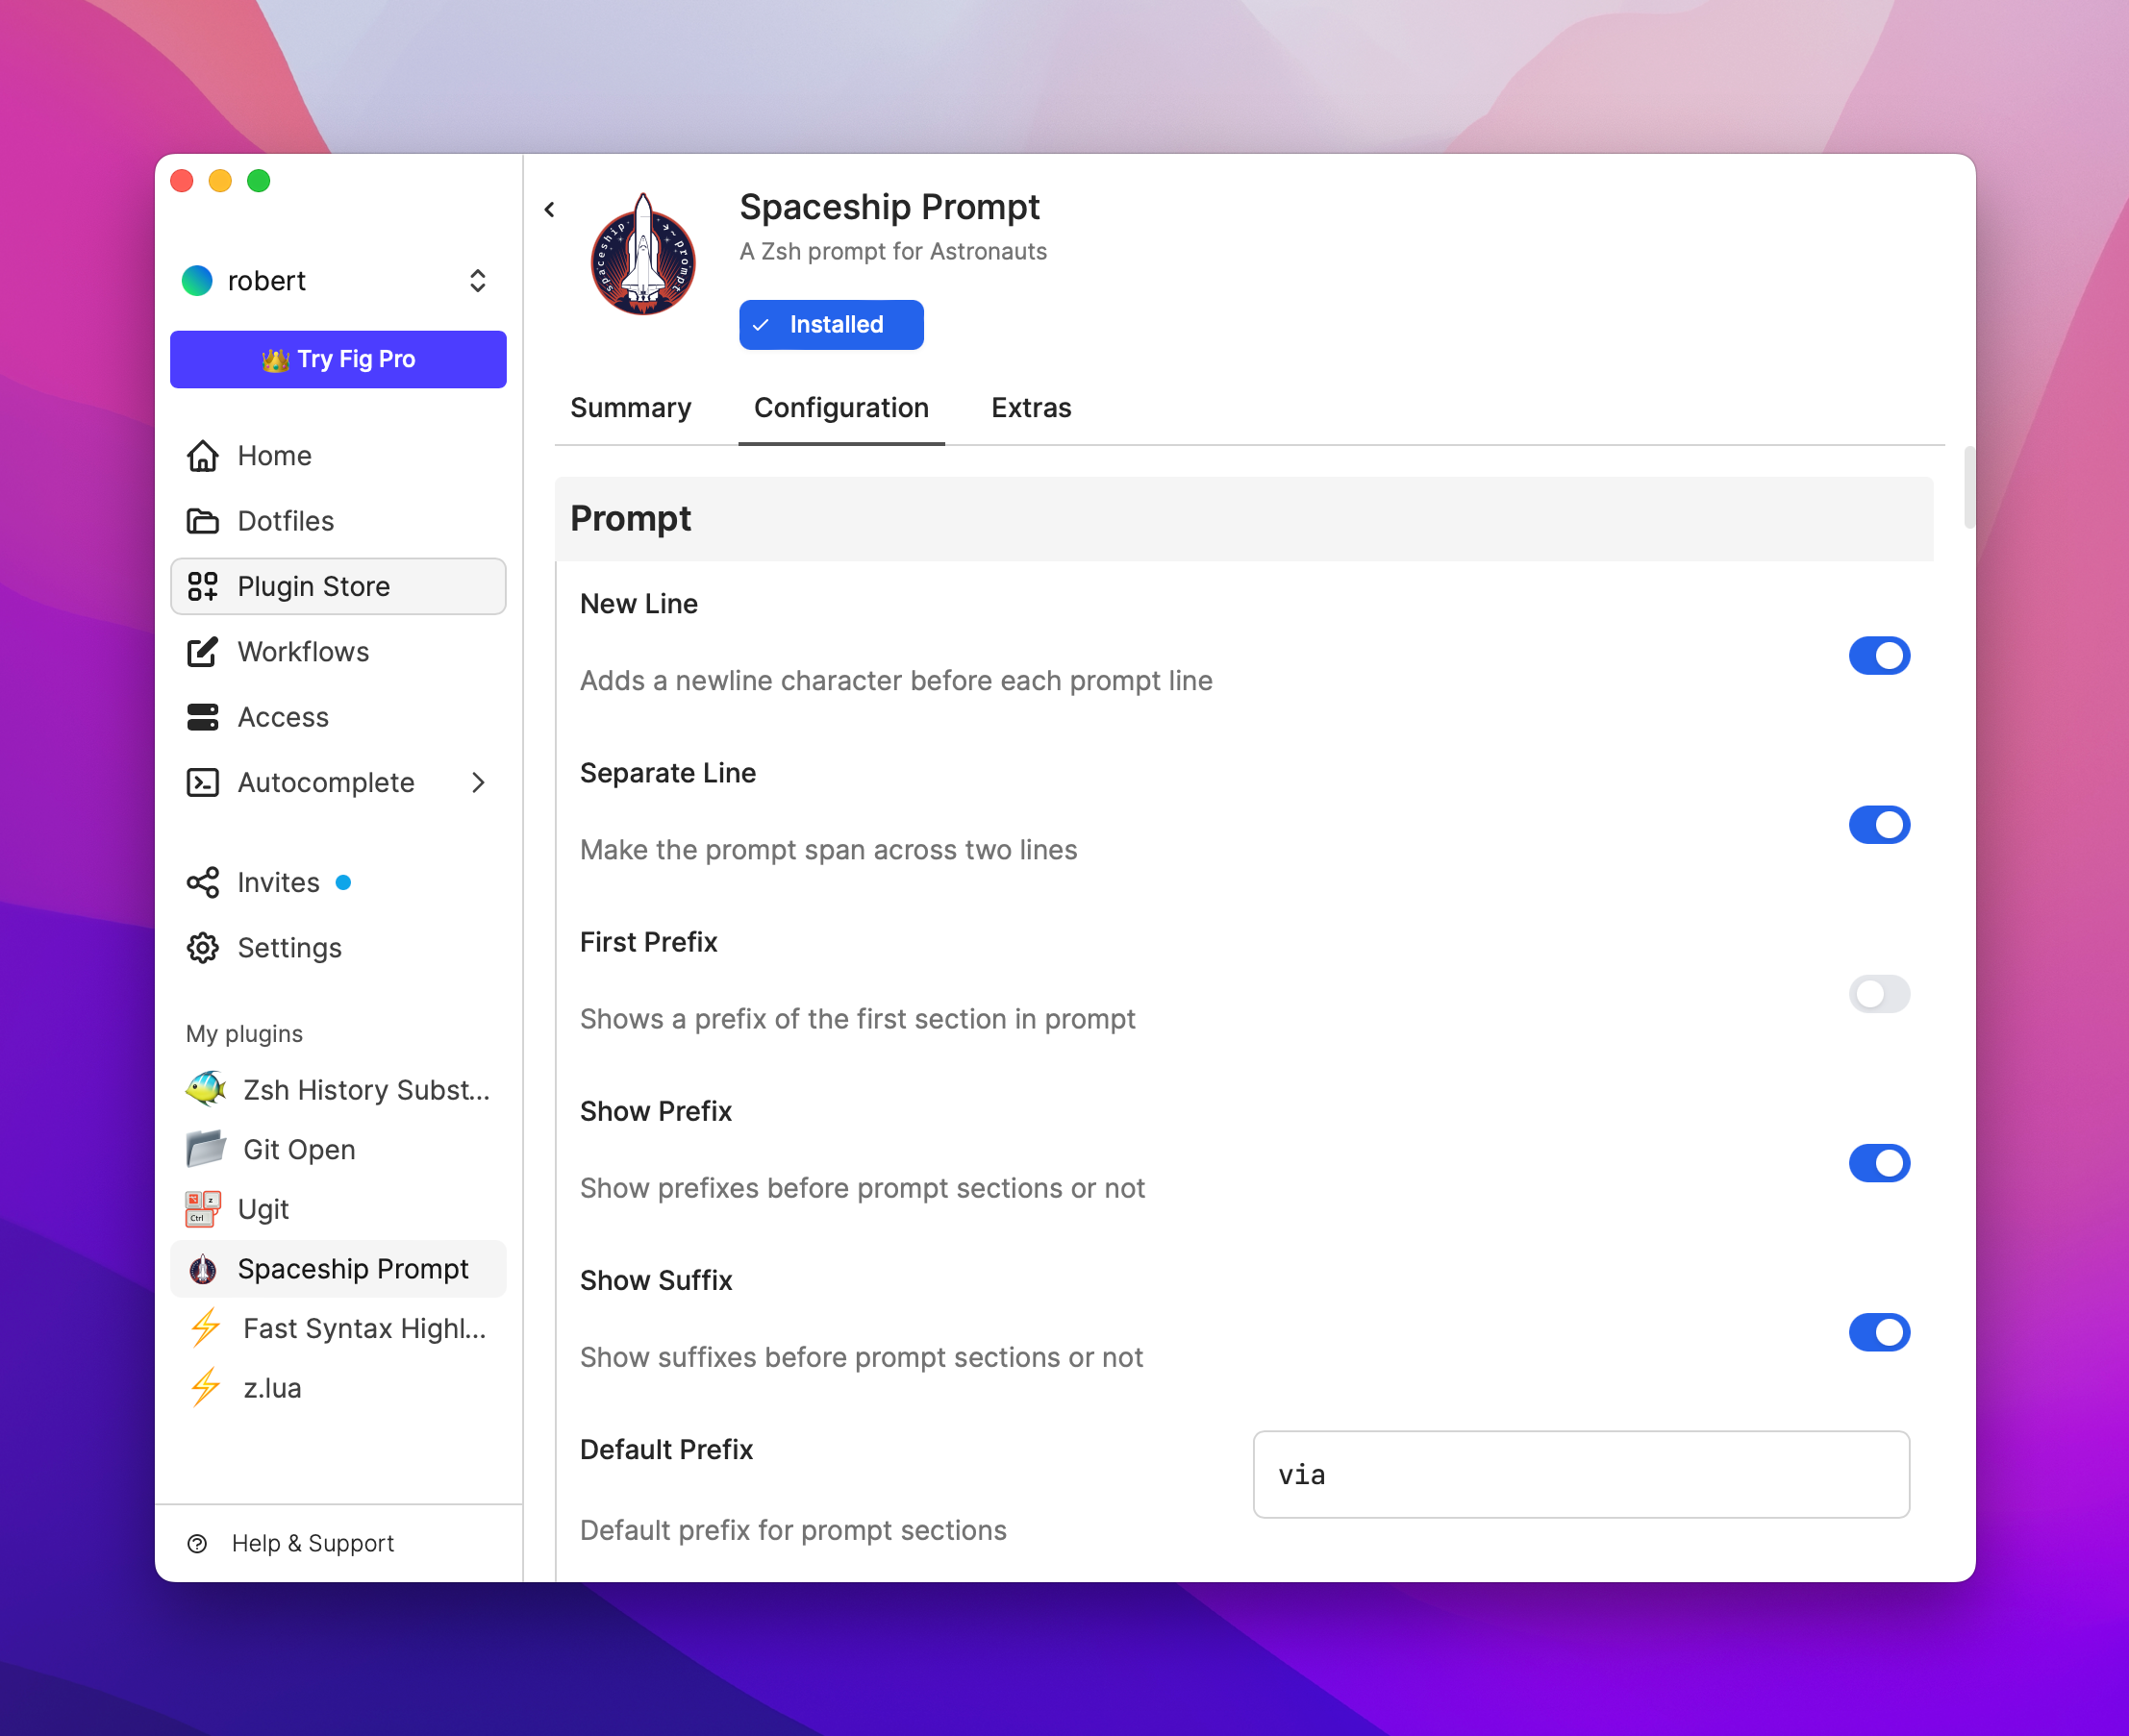Click the Help & Support question icon
The height and width of the screenshot is (1736, 2129).
coord(197,1543)
